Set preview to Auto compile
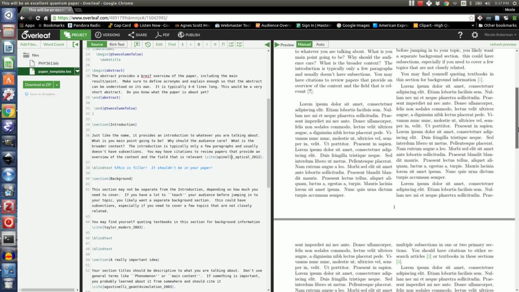519x292 pixels. point(320,44)
